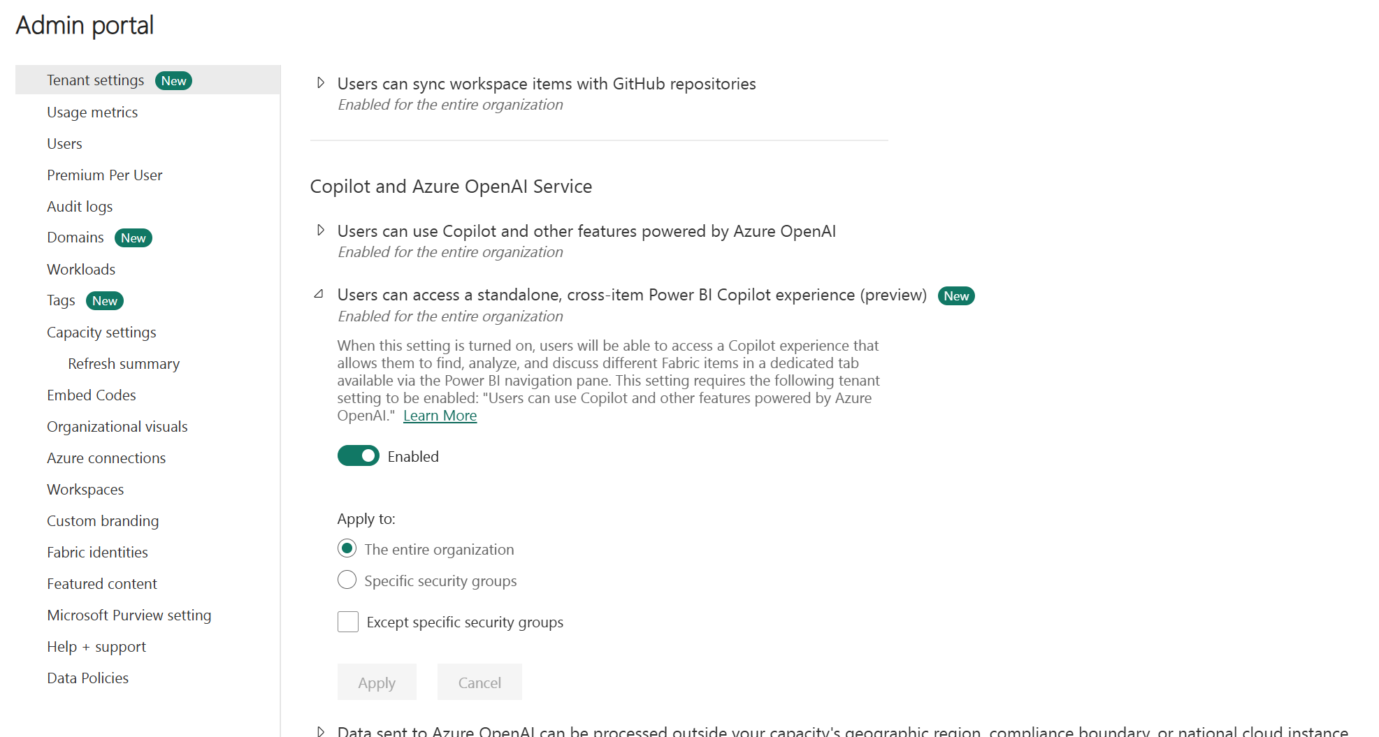
Task: Expand GitHub repositories sync setting
Action: pos(321,83)
